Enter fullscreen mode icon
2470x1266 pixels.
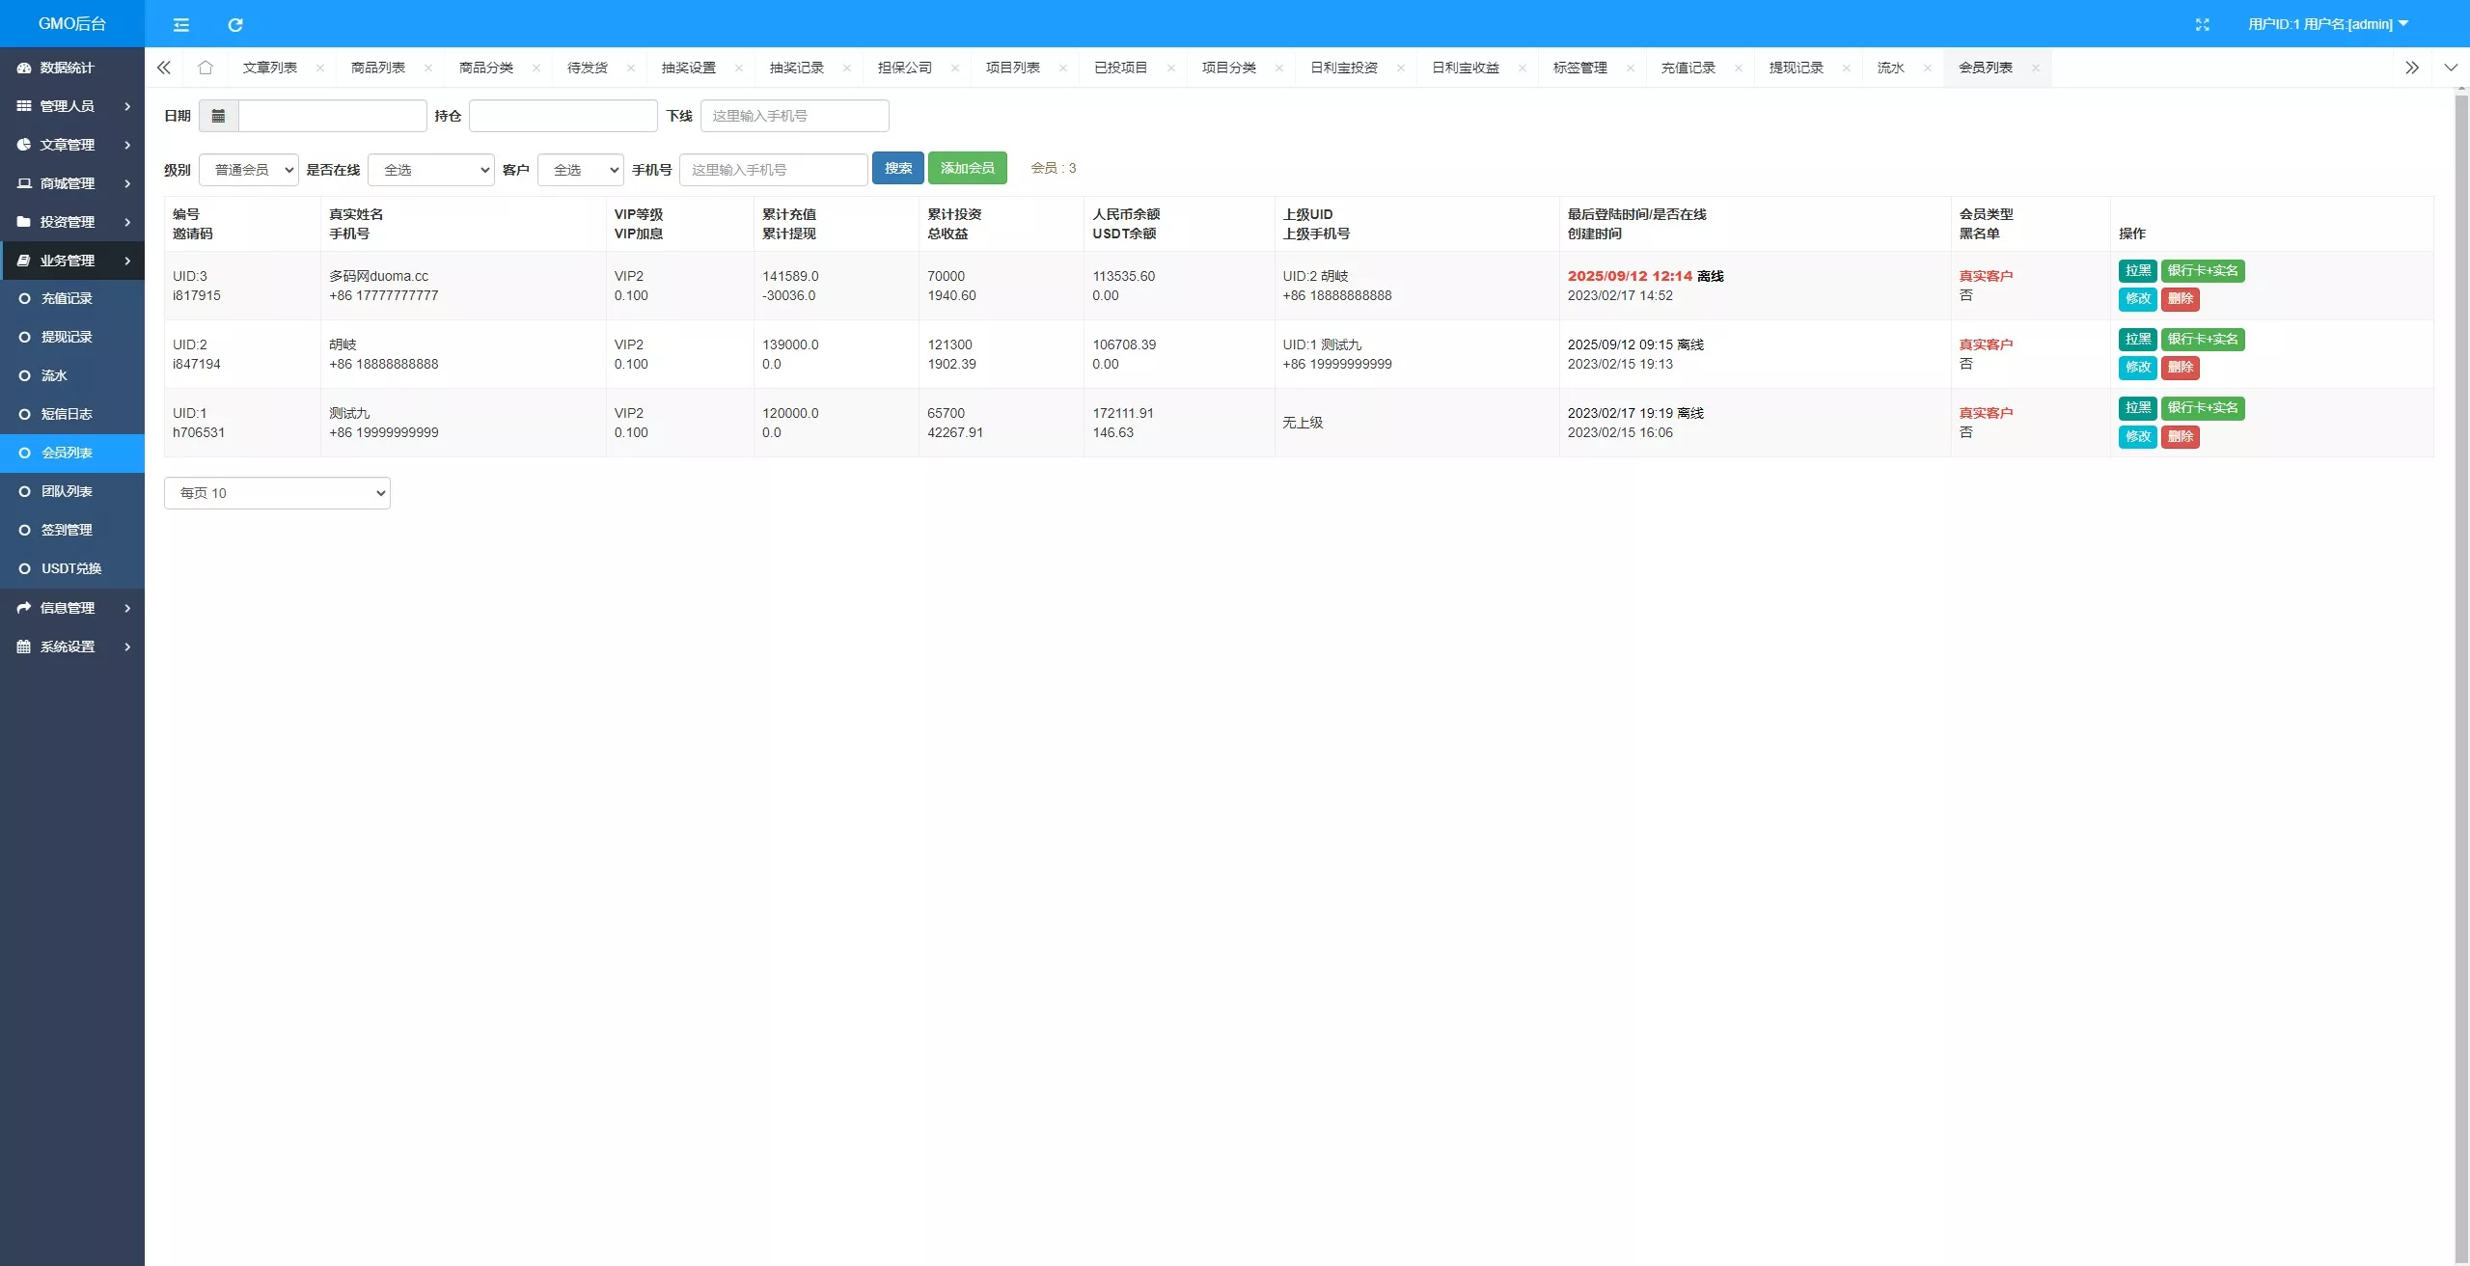click(2202, 24)
